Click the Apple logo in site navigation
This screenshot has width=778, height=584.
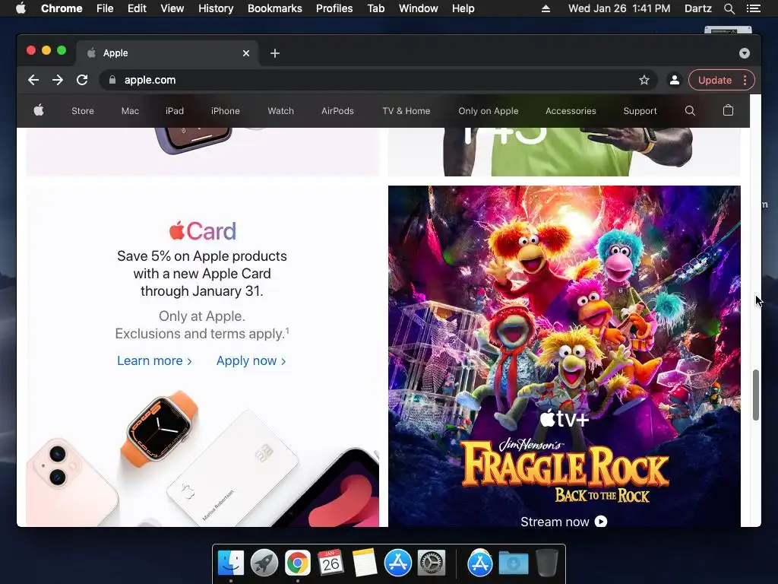[x=39, y=111]
